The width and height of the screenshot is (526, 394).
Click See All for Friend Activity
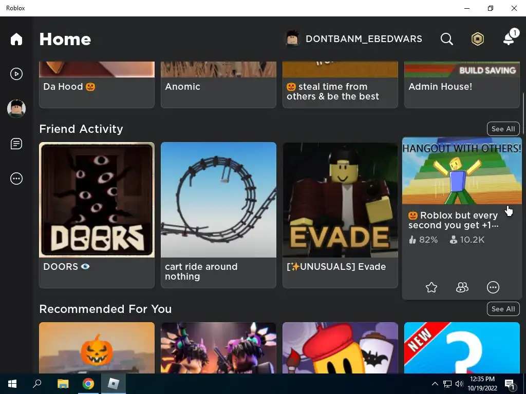503,129
